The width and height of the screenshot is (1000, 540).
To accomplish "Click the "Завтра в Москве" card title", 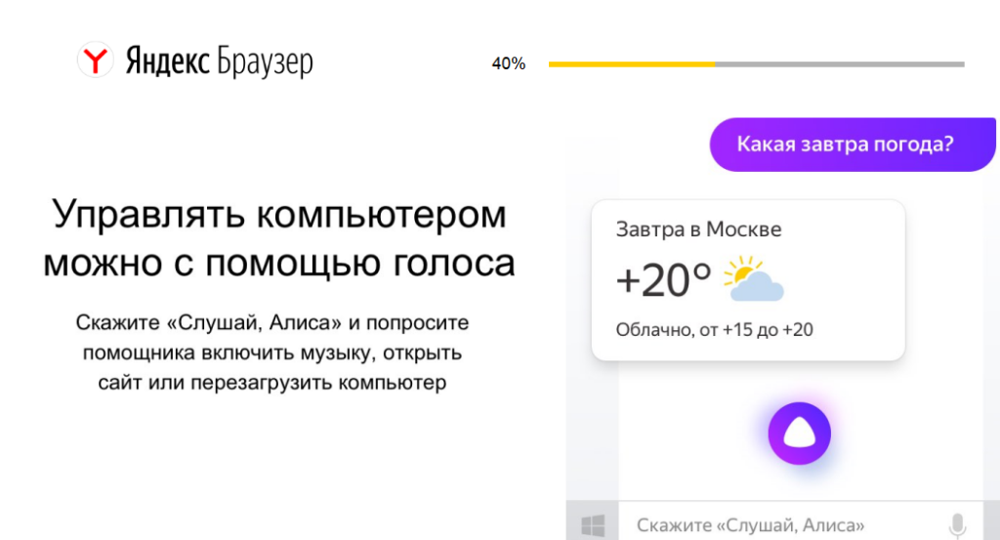I will tap(698, 229).
